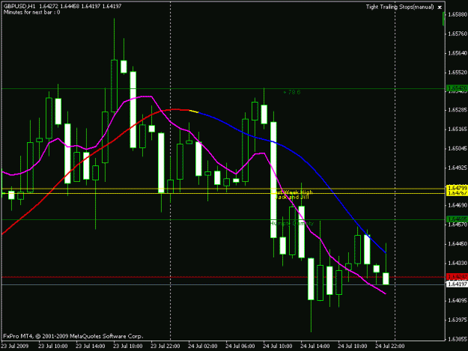Click the current price label 1.64197
Image resolution: width=468 pixels, height=351 pixels.
click(x=457, y=284)
